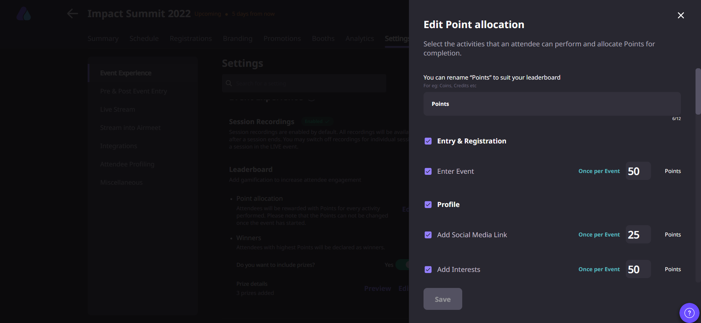Image resolution: width=701 pixels, height=323 pixels.
Task: Toggle the include prizes switch
Action: 402,265
